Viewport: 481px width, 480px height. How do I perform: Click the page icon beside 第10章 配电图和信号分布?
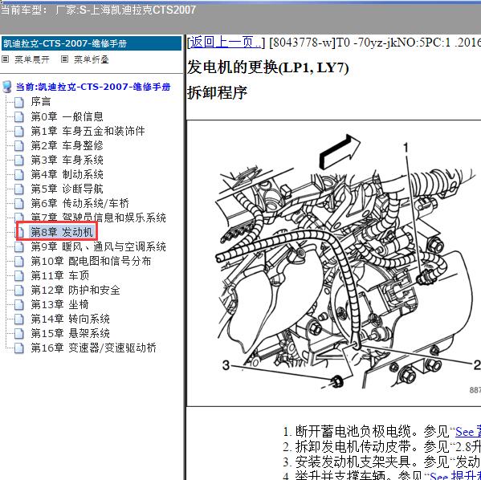click(x=19, y=261)
